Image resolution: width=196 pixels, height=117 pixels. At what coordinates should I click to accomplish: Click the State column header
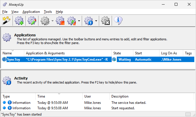(x=122, y=53)
